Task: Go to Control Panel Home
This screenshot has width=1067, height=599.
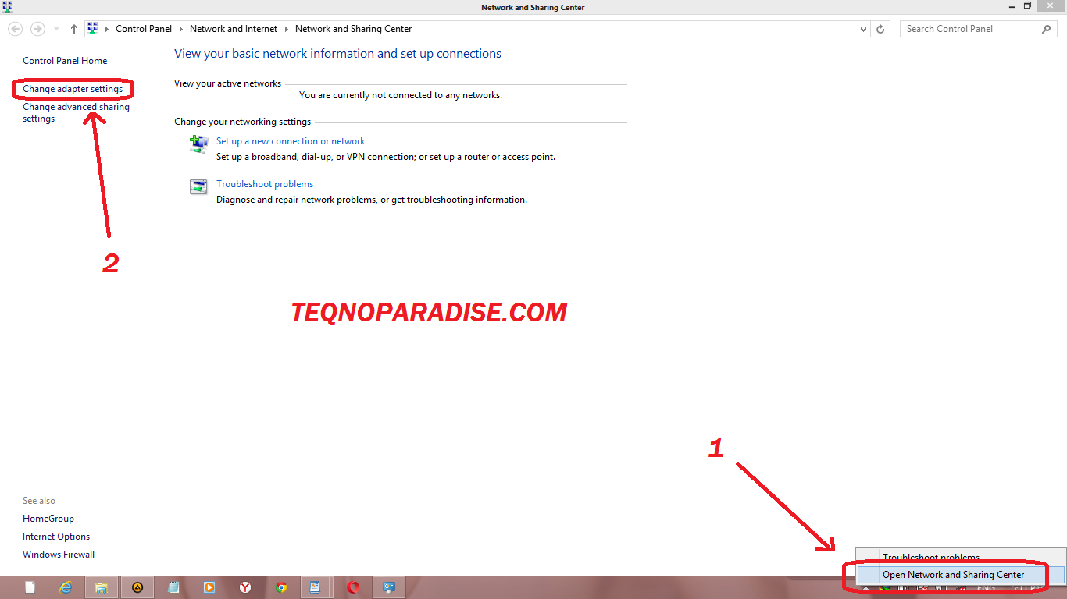Action: 65,60
